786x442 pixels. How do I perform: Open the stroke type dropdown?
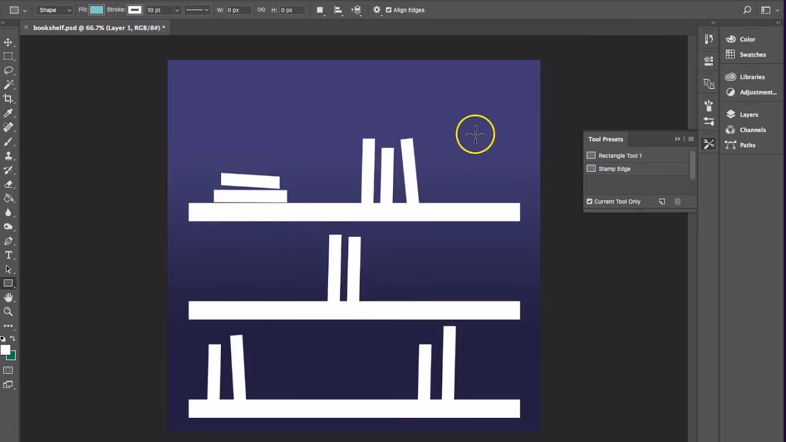click(206, 10)
